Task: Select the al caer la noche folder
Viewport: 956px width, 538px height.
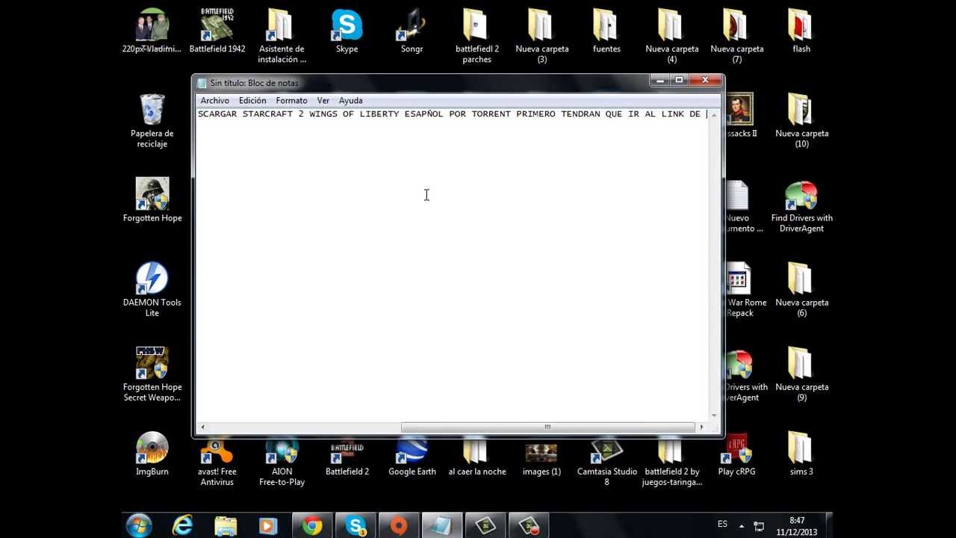Action: pos(477,457)
